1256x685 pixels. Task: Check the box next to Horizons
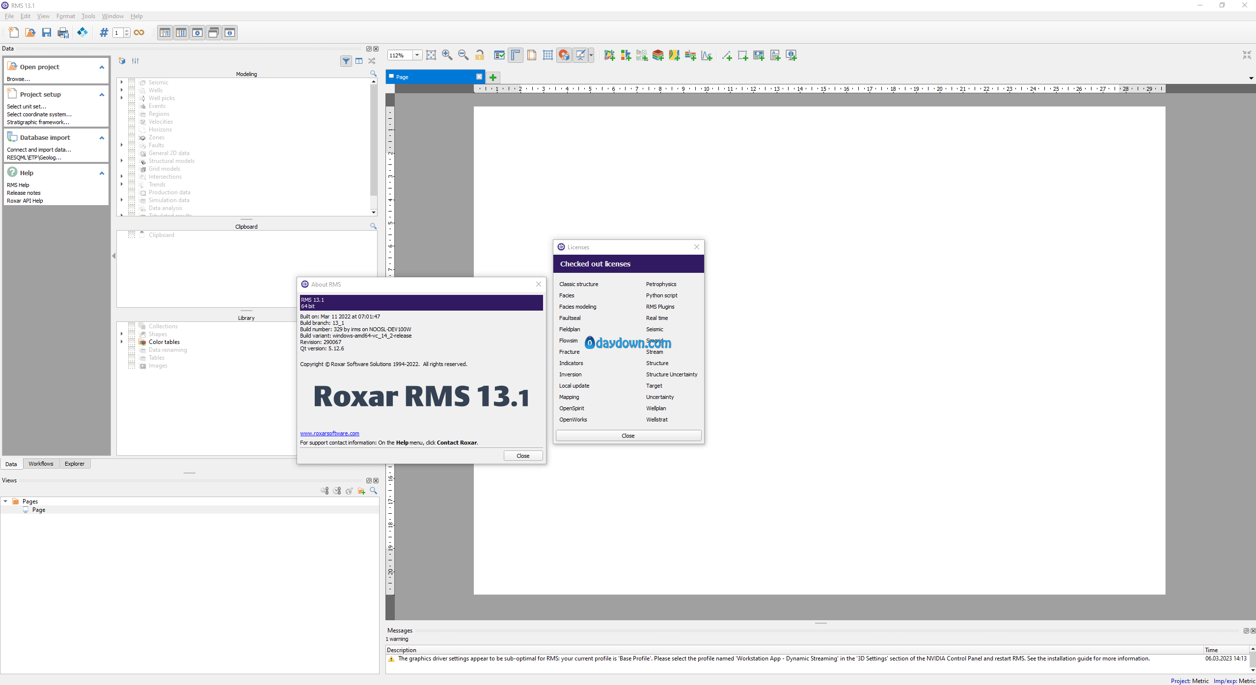[132, 130]
